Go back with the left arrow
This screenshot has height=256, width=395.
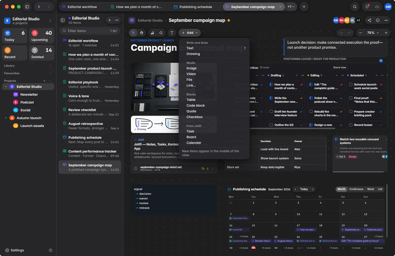[39, 7]
